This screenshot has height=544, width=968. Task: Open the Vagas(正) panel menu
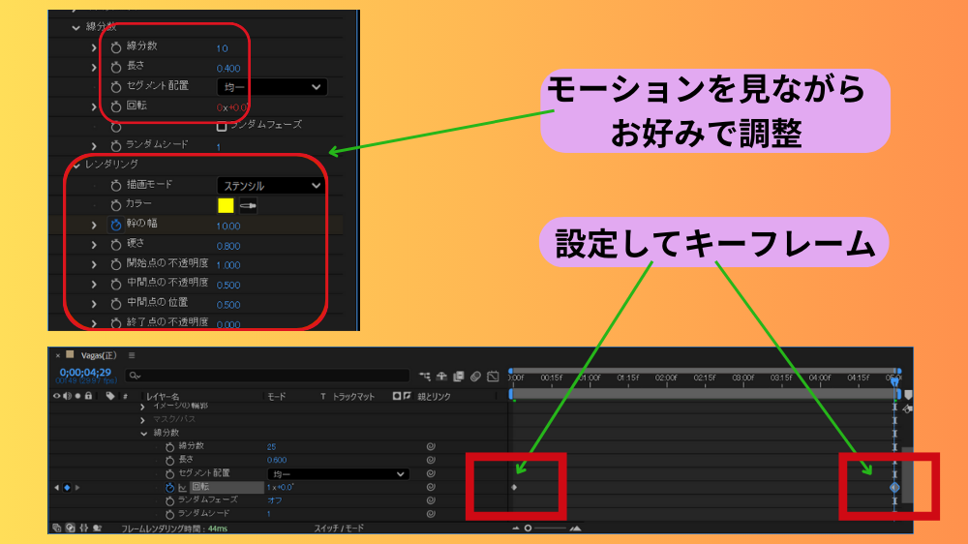[x=132, y=355]
